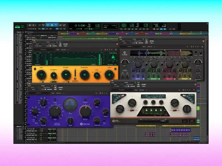Click the cloud logo on the purple plug-in
The height and width of the screenshot is (166, 222).
69,103
